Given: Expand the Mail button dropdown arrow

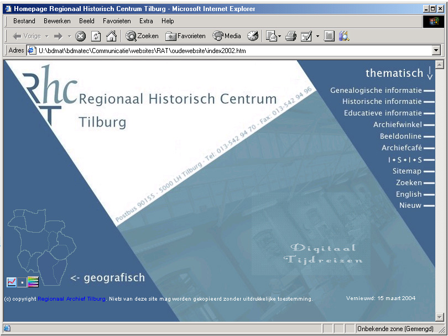Looking at the screenshot, I should [x=279, y=36].
